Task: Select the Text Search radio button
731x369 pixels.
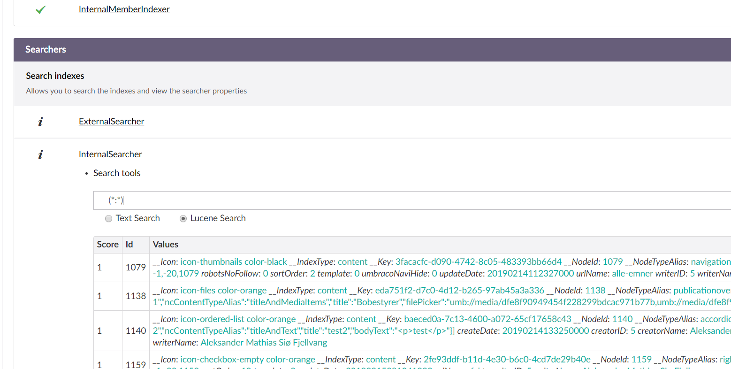Action: 109,219
